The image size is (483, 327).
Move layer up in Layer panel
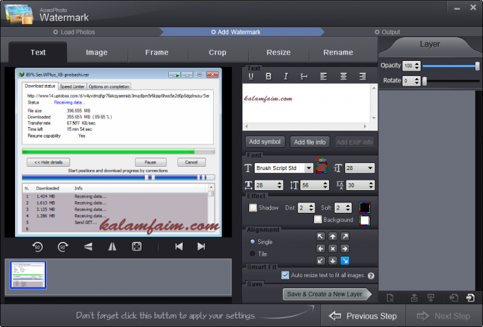pos(414,298)
